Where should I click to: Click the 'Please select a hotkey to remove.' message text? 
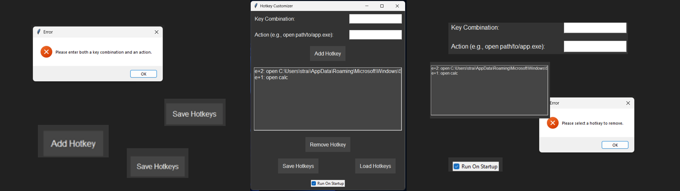pyautogui.click(x=593, y=123)
